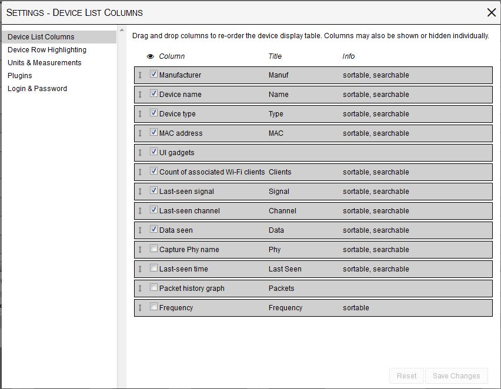This screenshot has height=389, width=501.
Task: Uncheck the Device name column checkbox
Action: (x=153, y=93)
